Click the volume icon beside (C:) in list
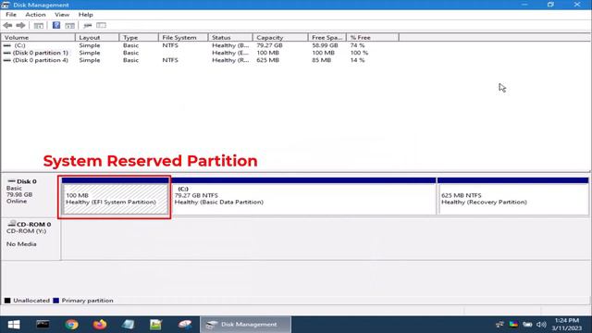The width and height of the screenshot is (592, 333). pos(6,45)
